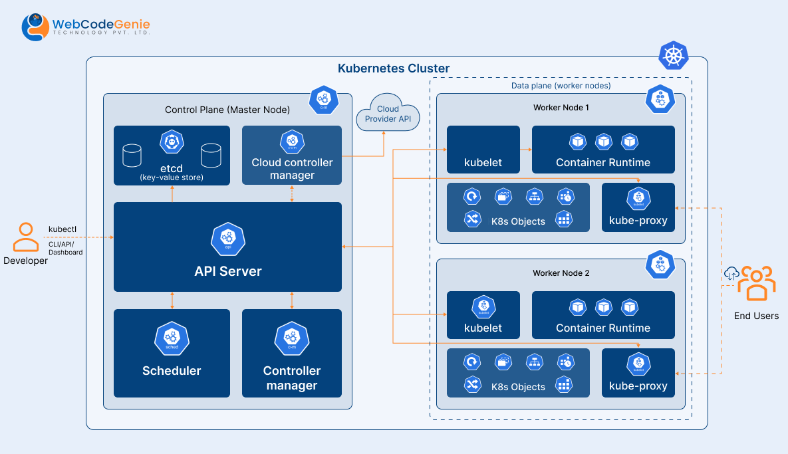Click the API Server hexagon icon

click(x=227, y=239)
